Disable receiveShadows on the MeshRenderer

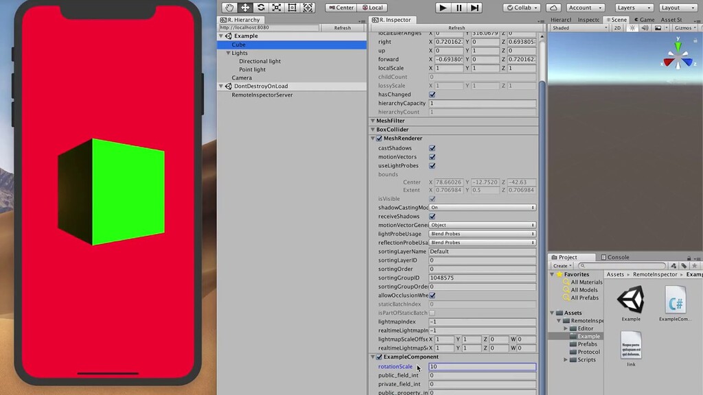(x=433, y=215)
